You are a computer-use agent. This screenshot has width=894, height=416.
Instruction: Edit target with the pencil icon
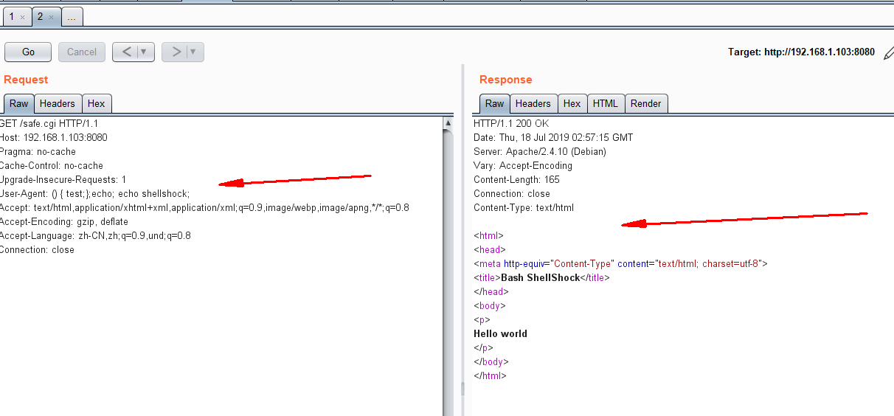tap(887, 52)
